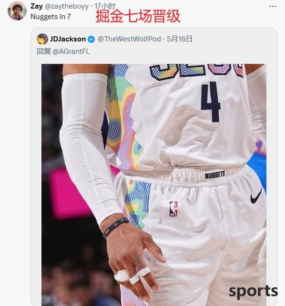The width and height of the screenshot is (285, 306).
Task: Click the 17小时 tweet timestamp
Action: (x=105, y=6)
